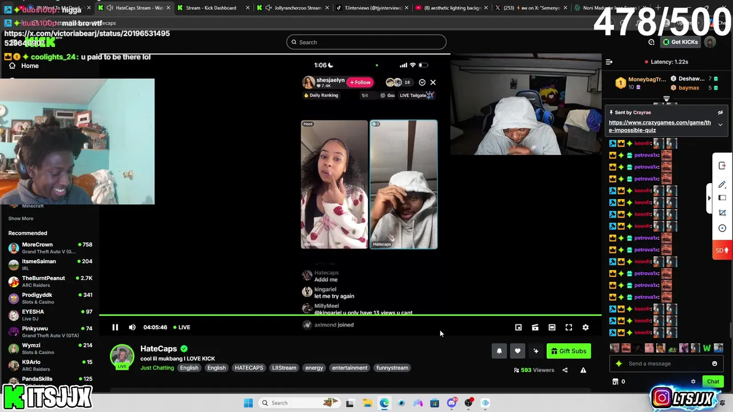Viewport: 733px width, 412px height.
Task: Mute the stream volume speaker icon
Action: pyautogui.click(x=132, y=327)
